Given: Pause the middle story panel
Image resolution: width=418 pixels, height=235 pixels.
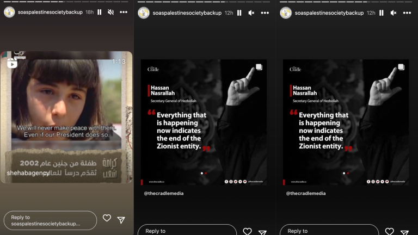Looking at the screenshot, I should 239,13.
